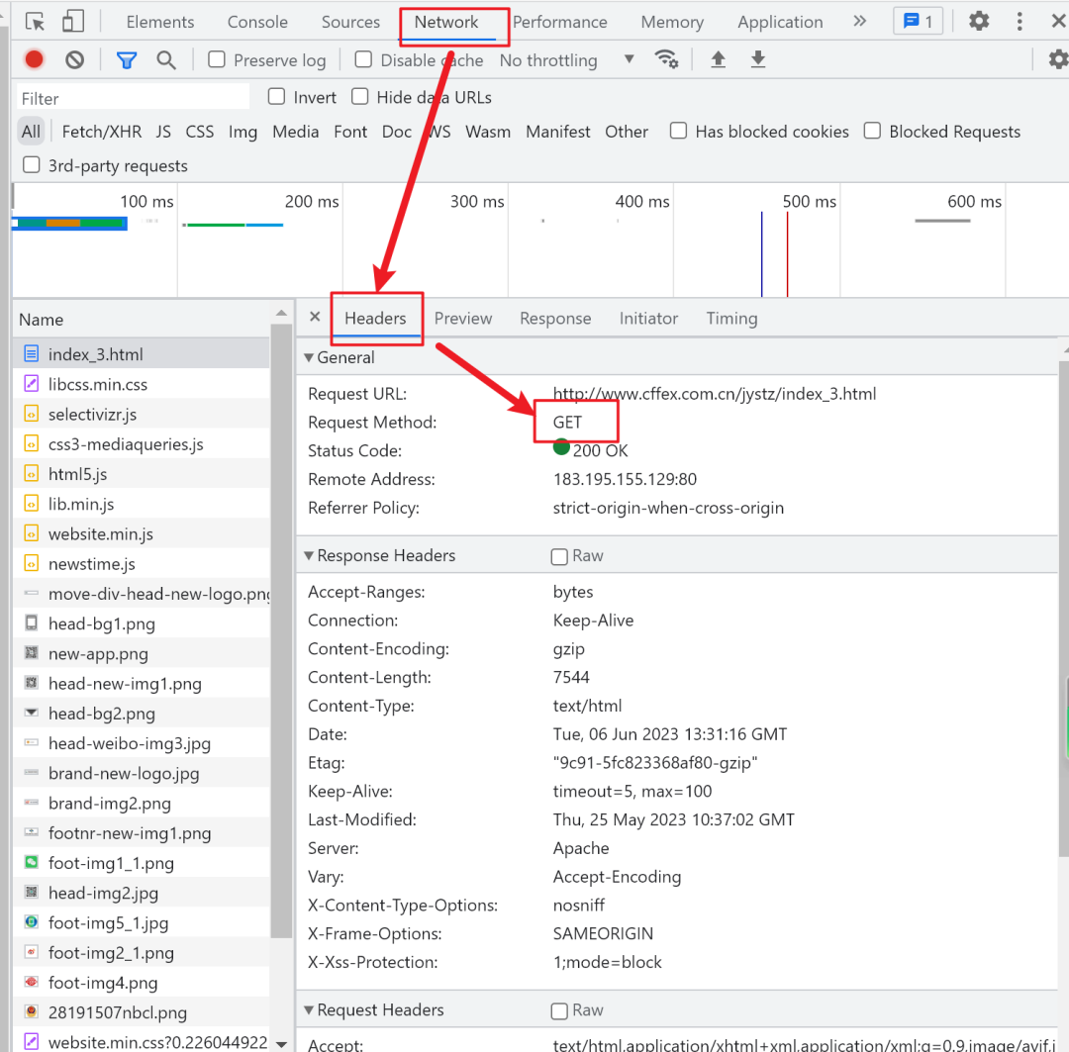This screenshot has height=1052, width=1069.
Task: Select index_3.html request row
Action: tap(142, 354)
